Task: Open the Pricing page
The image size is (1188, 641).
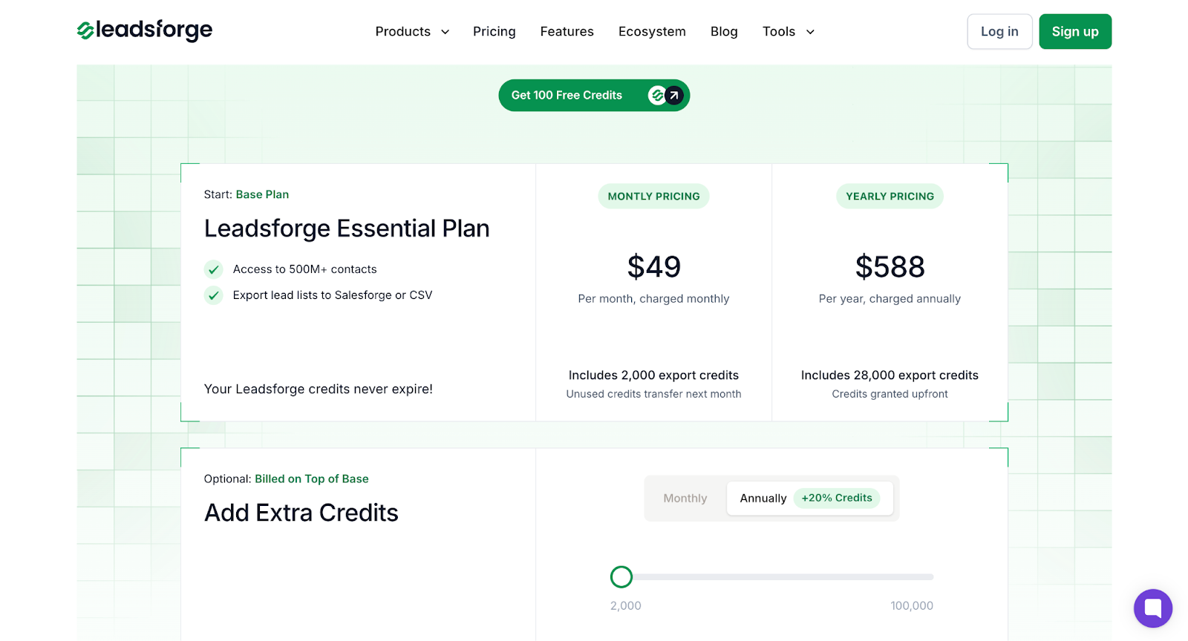Action: click(x=495, y=32)
